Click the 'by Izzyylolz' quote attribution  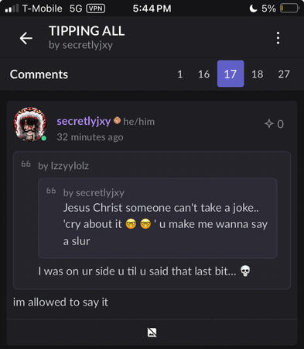coord(63,166)
